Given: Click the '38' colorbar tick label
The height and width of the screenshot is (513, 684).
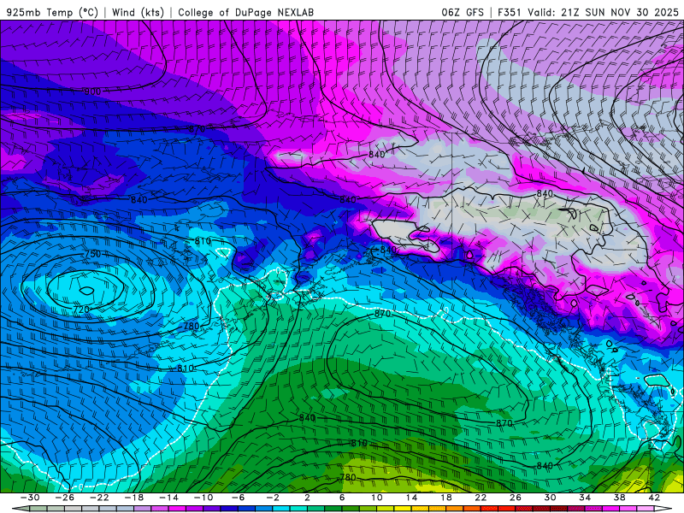Looking at the screenshot, I should pos(619,498).
